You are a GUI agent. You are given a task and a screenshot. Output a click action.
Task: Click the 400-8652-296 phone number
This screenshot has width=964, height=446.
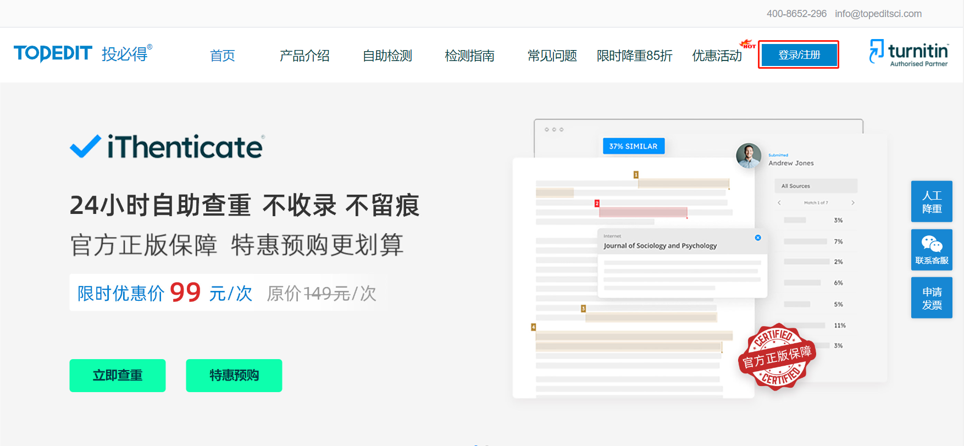pos(796,14)
